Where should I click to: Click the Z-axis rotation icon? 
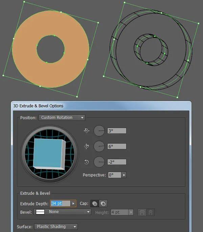(87, 162)
